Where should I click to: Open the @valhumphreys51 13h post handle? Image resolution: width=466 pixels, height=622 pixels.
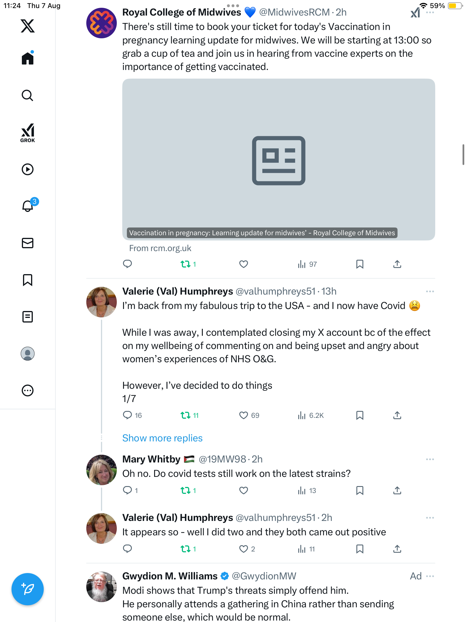pos(276,291)
